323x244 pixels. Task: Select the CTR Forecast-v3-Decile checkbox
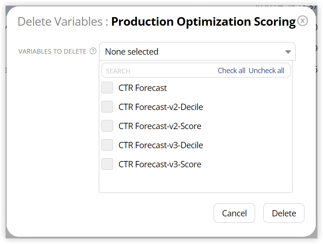point(107,145)
